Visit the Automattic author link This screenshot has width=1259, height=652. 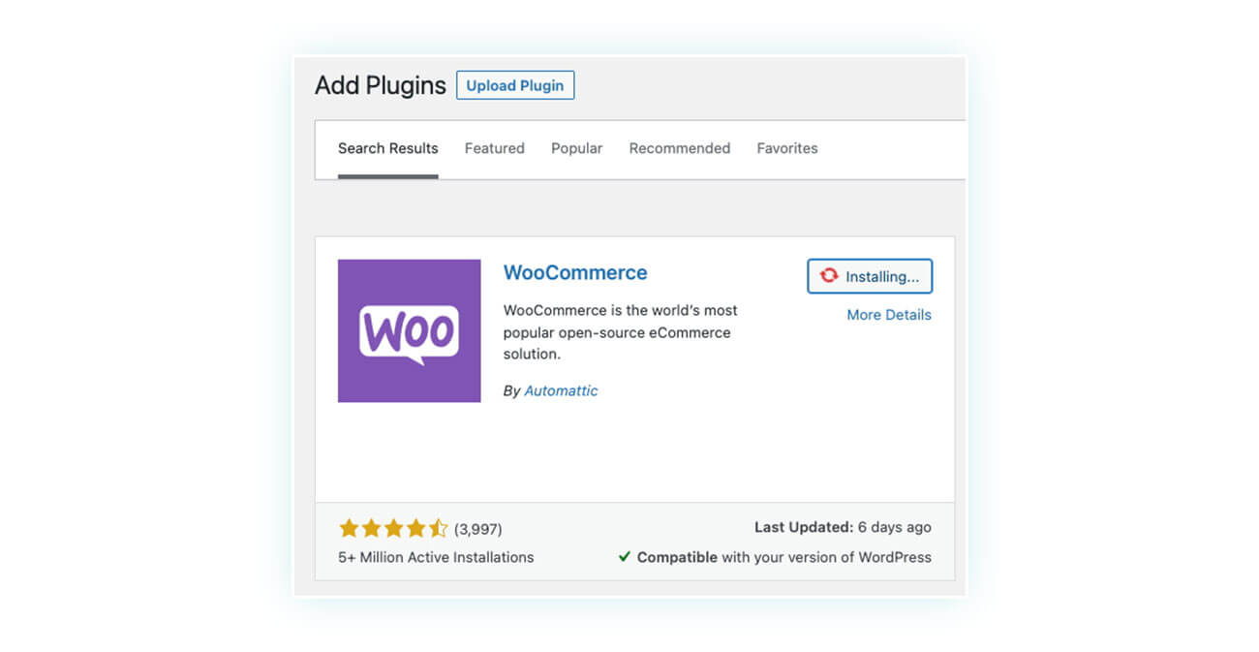pos(561,390)
